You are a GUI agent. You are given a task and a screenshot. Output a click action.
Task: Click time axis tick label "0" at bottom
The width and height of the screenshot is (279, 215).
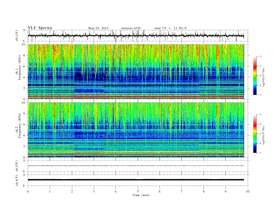point(28,191)
